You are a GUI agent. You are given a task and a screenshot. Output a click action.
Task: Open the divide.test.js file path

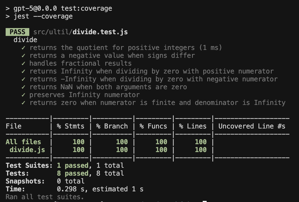click(80, 32)
